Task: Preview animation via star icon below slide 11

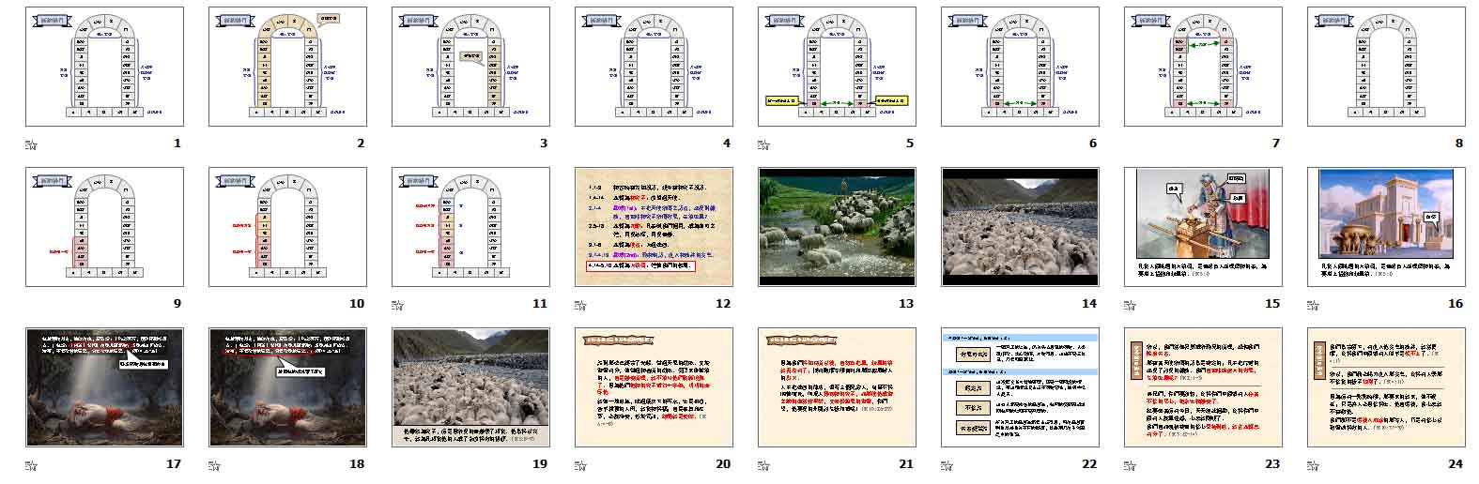Action: (397, 303)
